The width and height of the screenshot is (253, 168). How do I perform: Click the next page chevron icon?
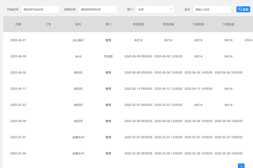pos(249,166)
